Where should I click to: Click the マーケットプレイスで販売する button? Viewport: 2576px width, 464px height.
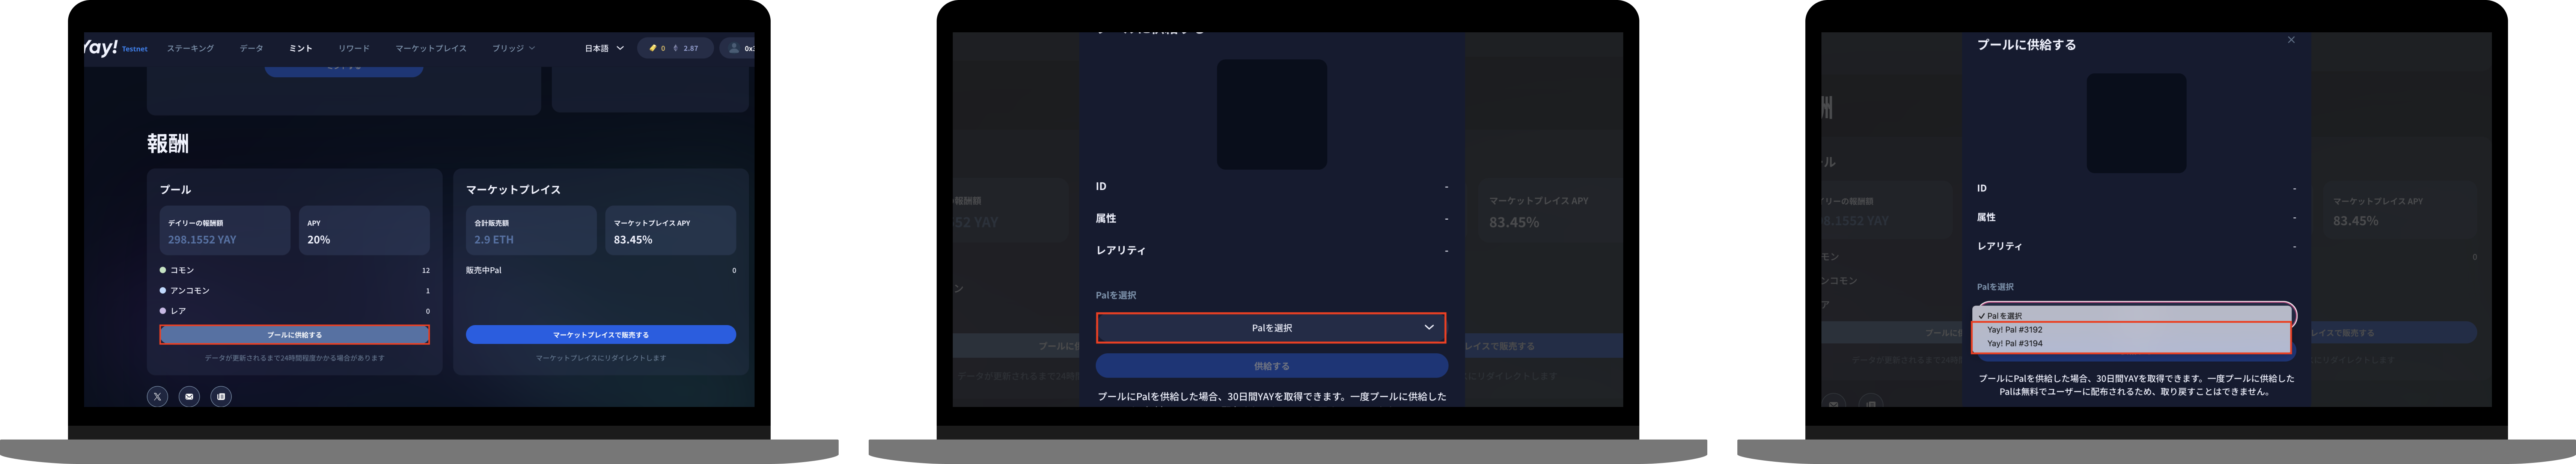click(x=601, y=335)
